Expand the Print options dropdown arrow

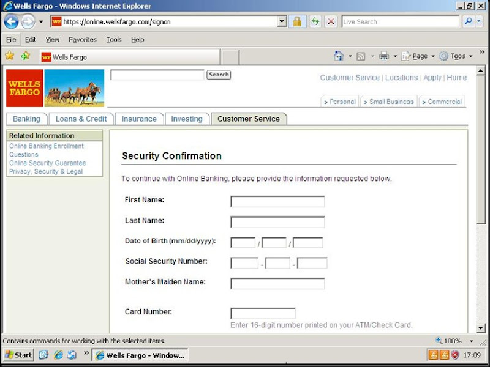point(395,56)
